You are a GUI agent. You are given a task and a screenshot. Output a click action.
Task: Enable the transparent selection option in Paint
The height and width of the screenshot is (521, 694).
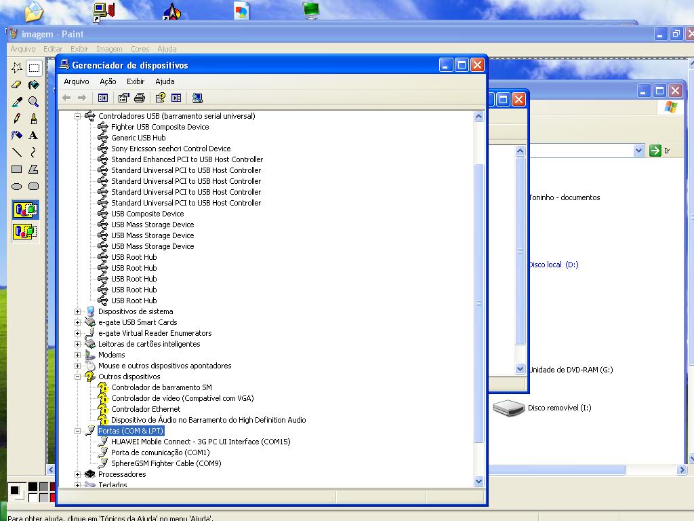tap(25, 231)
